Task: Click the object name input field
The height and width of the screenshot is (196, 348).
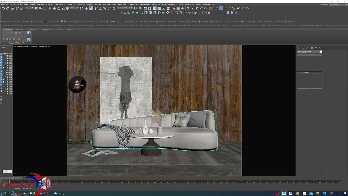Action: tap(308, 52)
